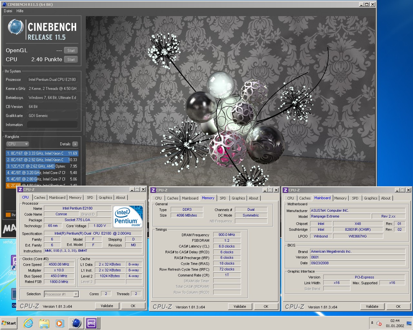Select Memory tab in Mainboard CPU-Z window
The width and height of the screenshot is (413, 330).
click(340, 198)
